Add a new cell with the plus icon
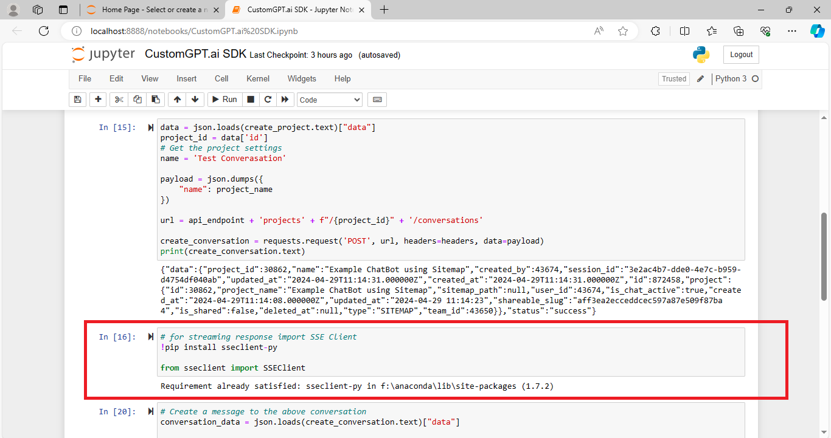Image resolution: width=831 pixels, height=438 pixels. (x=98, y=99)
